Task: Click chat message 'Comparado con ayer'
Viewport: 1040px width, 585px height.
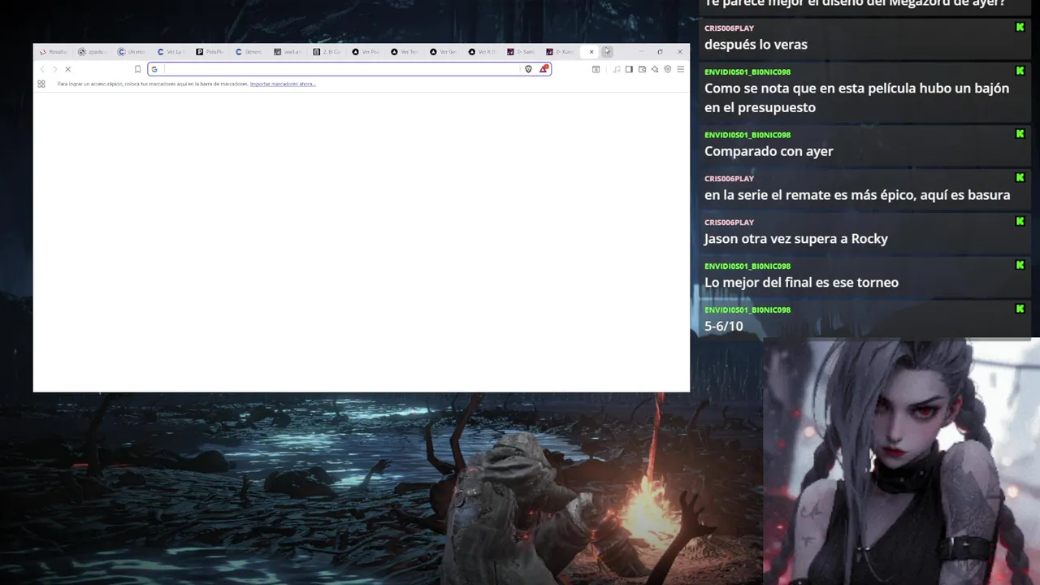Action: coord(769,151)
